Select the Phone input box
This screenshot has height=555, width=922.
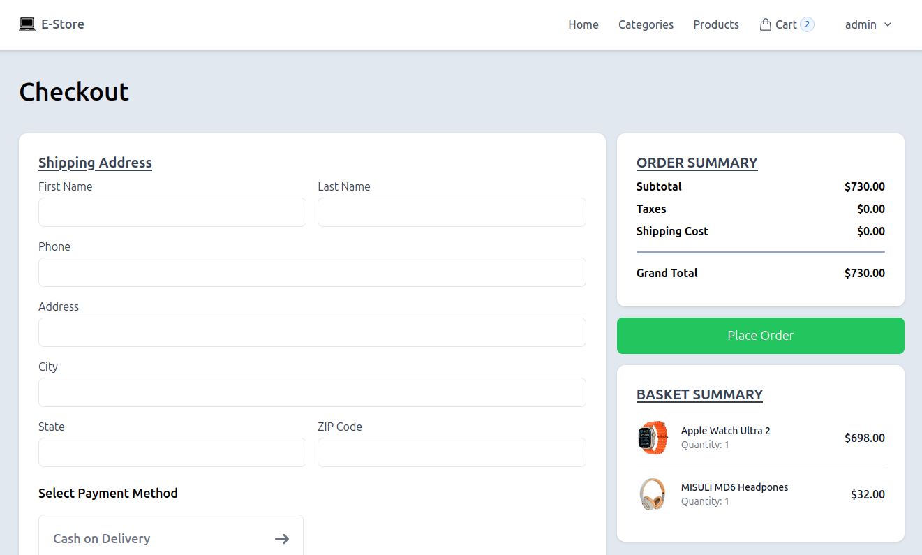click(x=311, y=272)
